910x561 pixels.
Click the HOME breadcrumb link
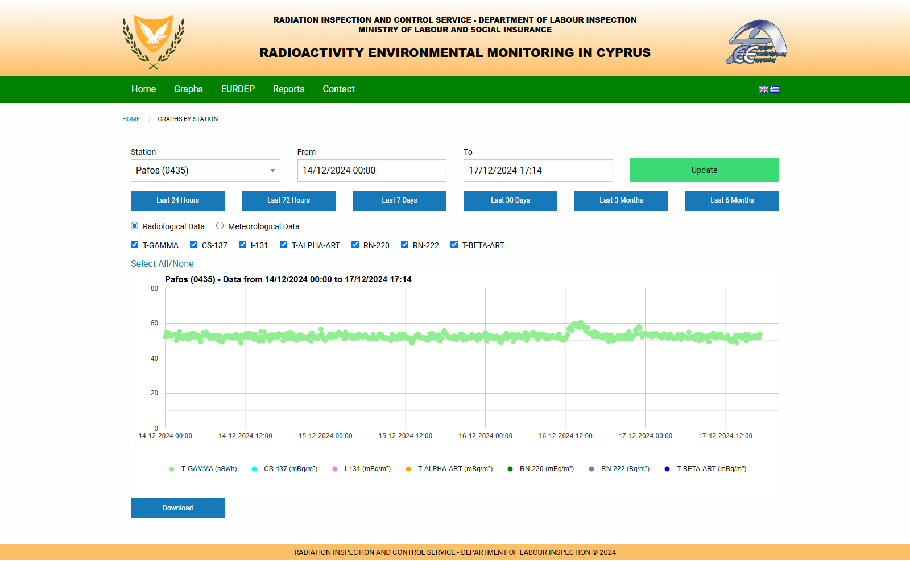(131, 119)
